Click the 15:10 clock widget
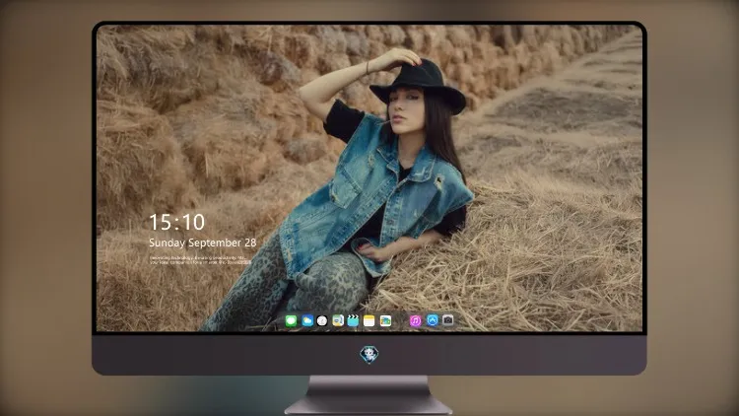 tap(176, 222)
